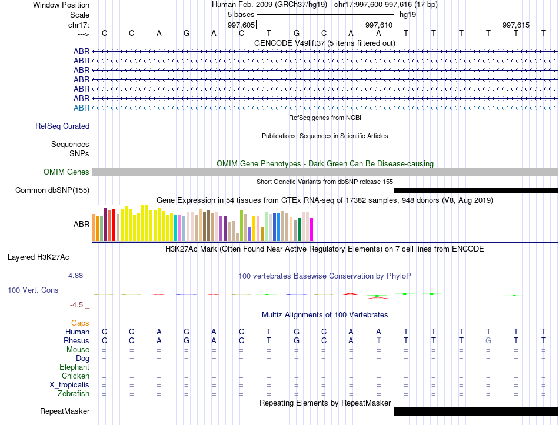Click the Layered H3K27Ac label
Viewport: 559px width, 425px height.
click(x=38, y=257)
